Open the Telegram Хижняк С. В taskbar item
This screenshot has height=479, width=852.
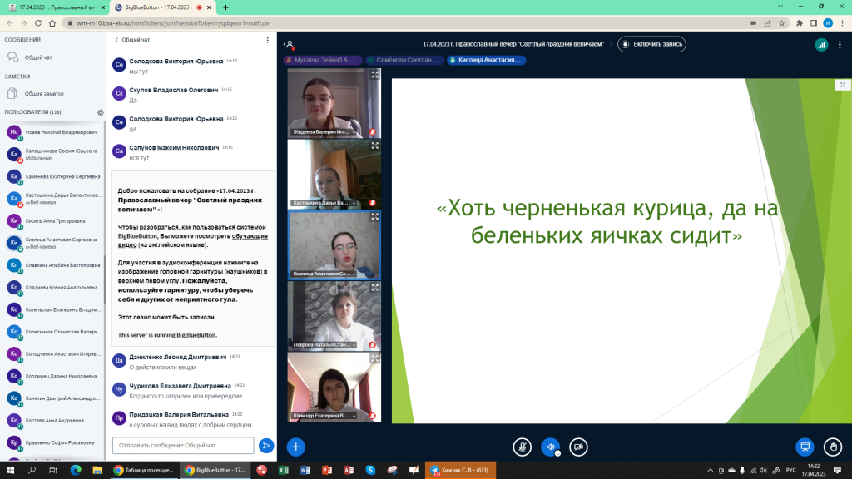pyautogui.click(x=460, y=470)
